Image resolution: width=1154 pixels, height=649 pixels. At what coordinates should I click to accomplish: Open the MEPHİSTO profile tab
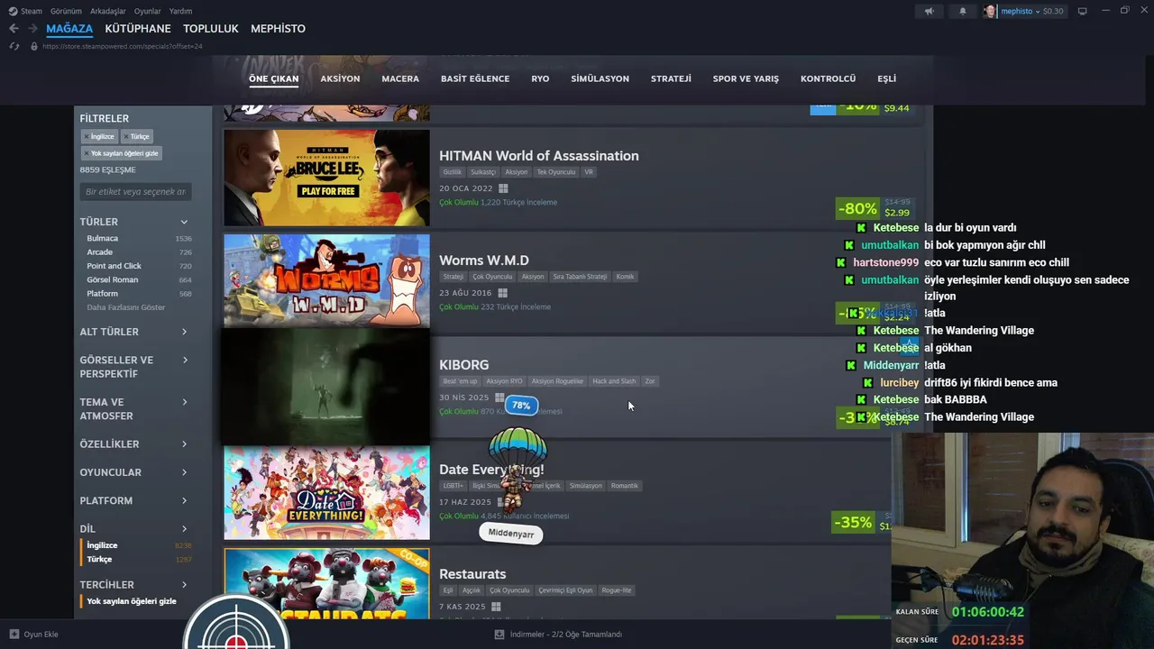[278, 29]
